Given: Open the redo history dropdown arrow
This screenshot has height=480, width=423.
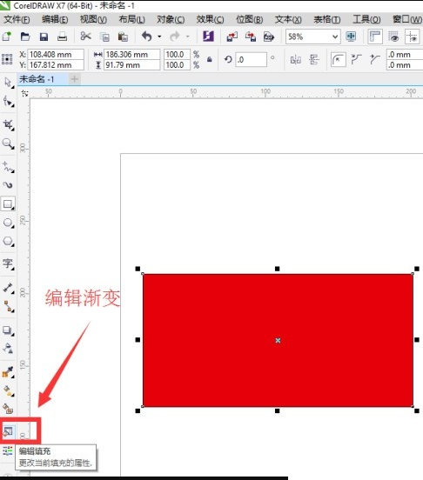Looking at the screenshot, I should pos(187,37).
